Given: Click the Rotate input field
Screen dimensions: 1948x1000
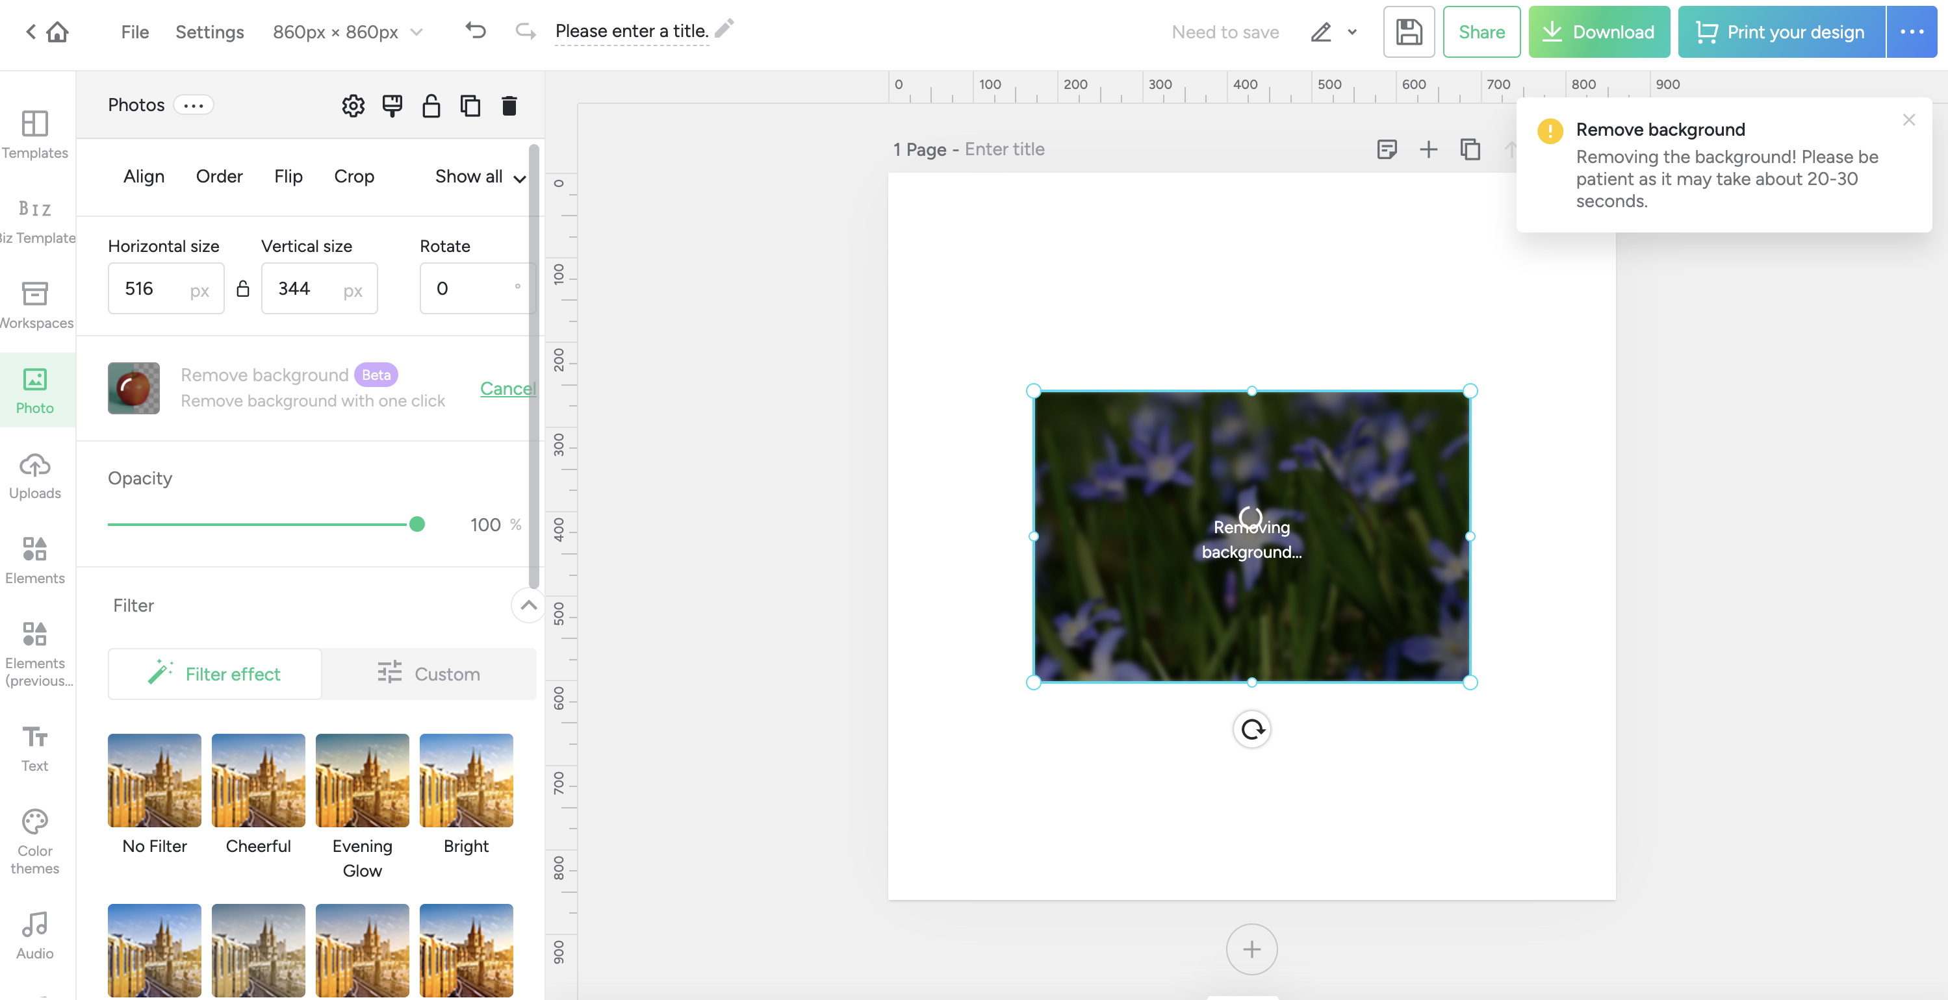Looking at the screenshot, I should pos(477,289).
